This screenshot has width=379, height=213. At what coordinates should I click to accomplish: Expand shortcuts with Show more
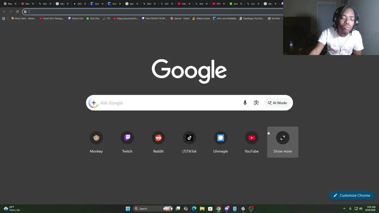(x=283, y=142)
